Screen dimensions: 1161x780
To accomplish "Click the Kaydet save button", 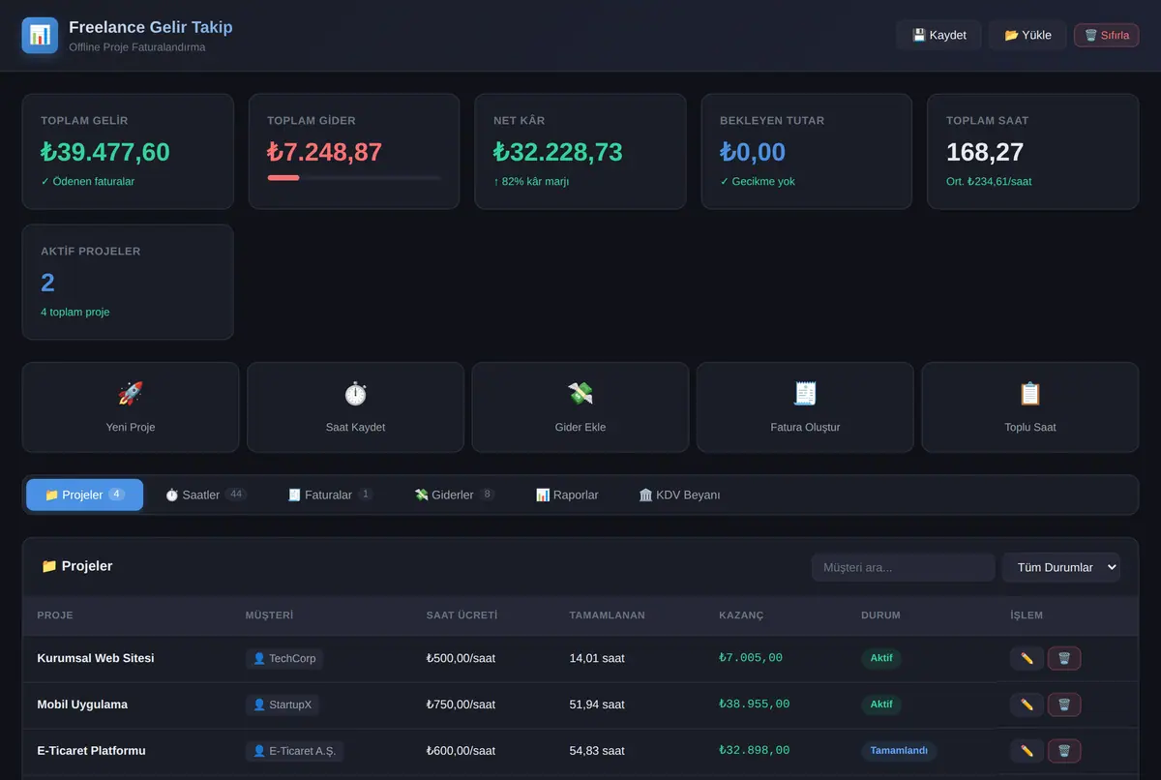I will (938, 35).
